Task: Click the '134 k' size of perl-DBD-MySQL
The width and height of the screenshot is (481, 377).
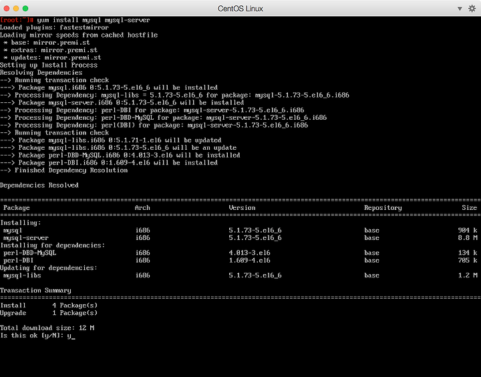Action: [468, 253]
